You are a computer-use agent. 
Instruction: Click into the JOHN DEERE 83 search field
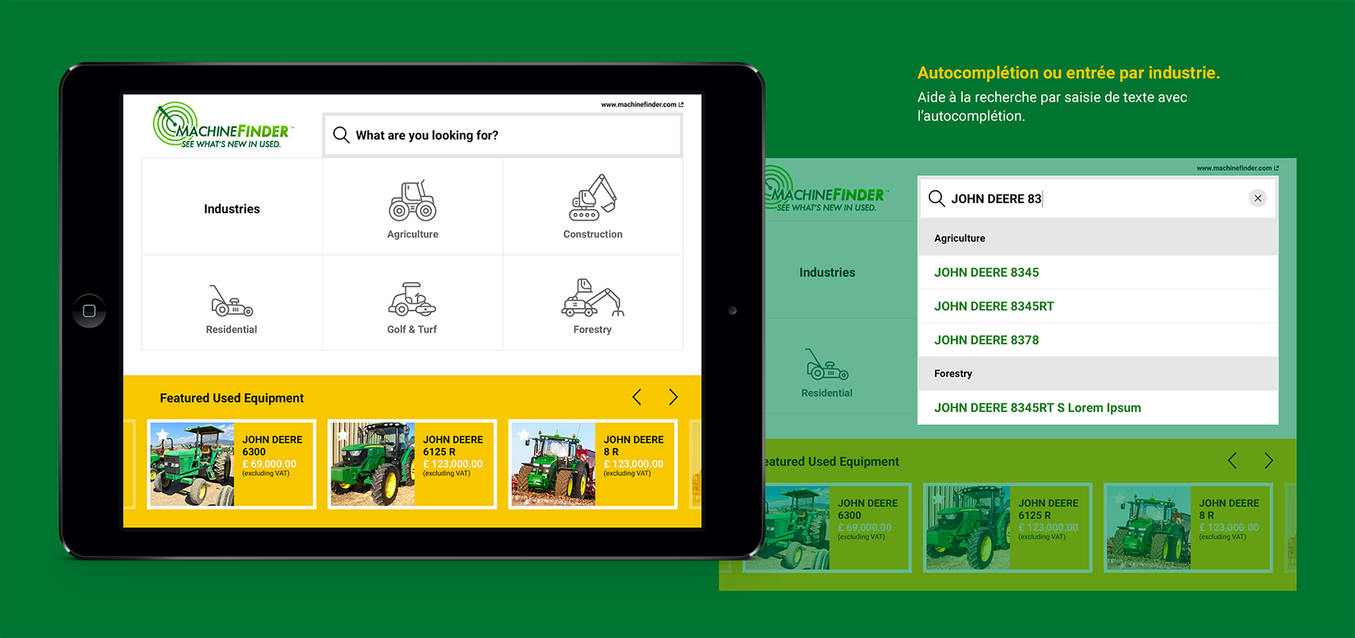1097,198
